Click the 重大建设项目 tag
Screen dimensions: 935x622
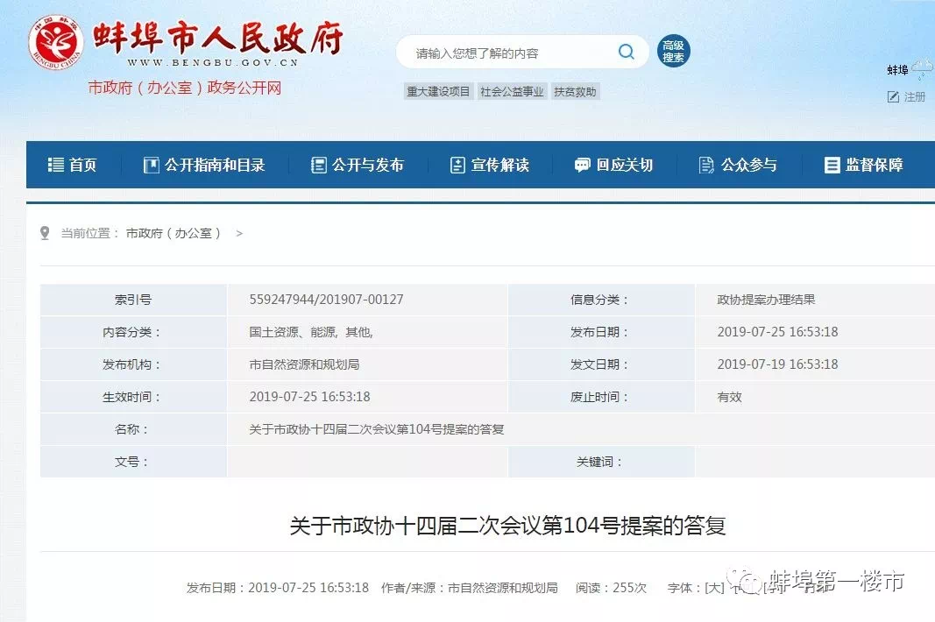coord(438,91)
